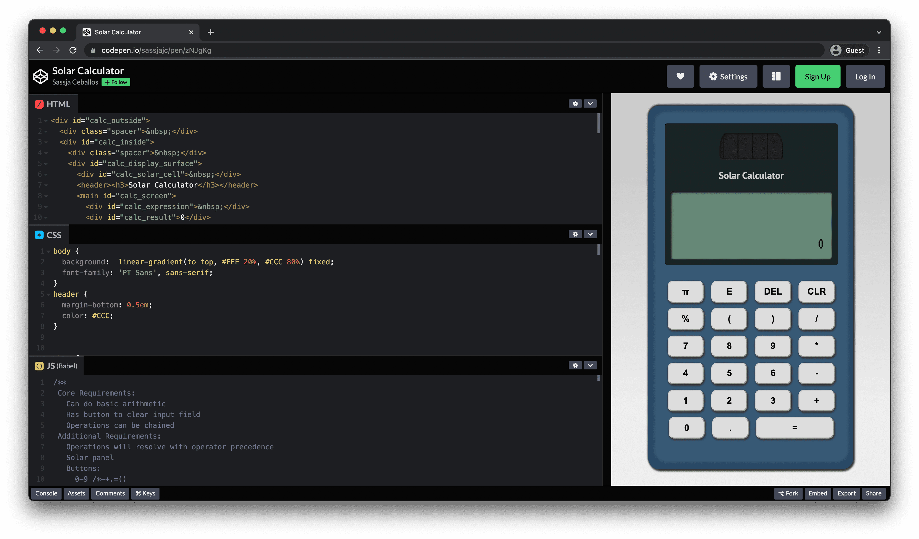Switch to the Assets tab

[x=76, y=493]
